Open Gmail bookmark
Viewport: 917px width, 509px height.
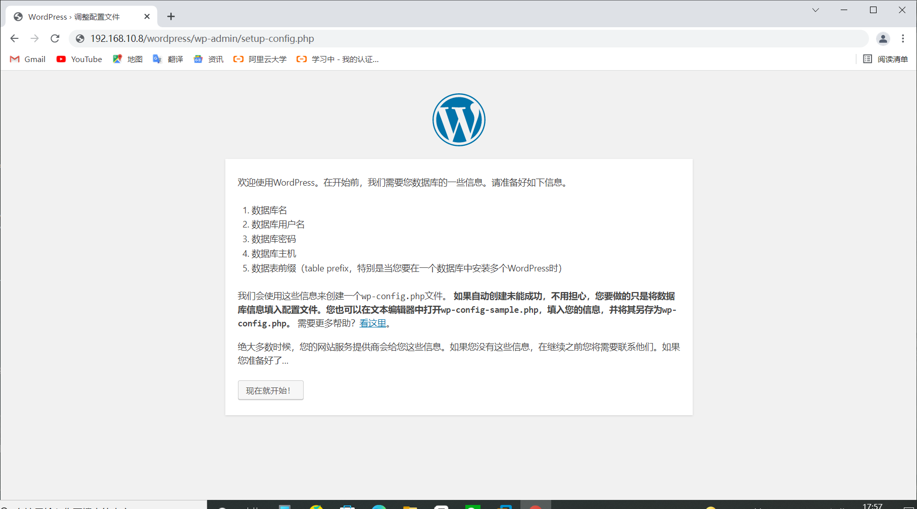coord(28,59)
